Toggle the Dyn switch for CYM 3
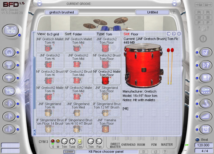Image resolution: width=214 pixels, height=154 pixels. [x=80, y=141]
